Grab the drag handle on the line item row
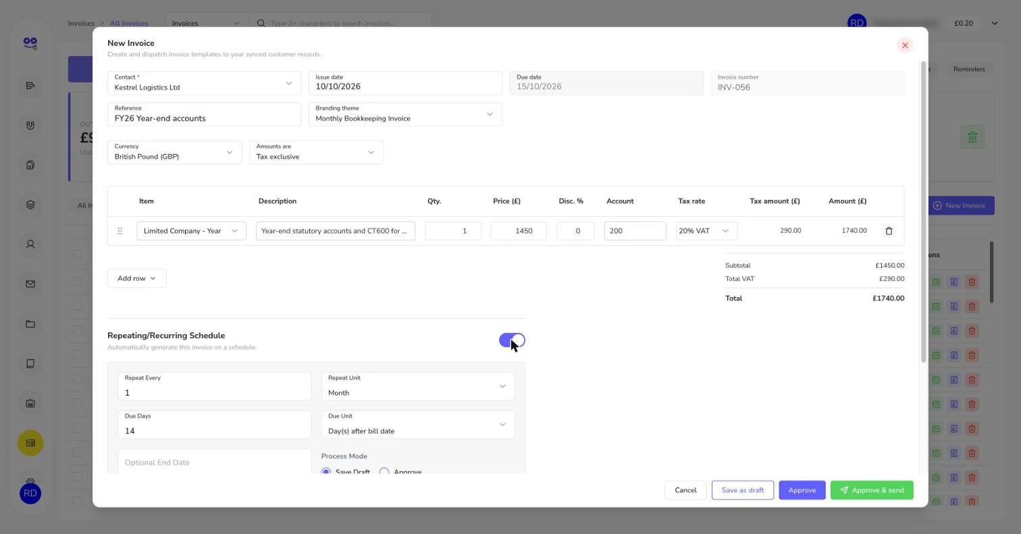 pos(120,231)
